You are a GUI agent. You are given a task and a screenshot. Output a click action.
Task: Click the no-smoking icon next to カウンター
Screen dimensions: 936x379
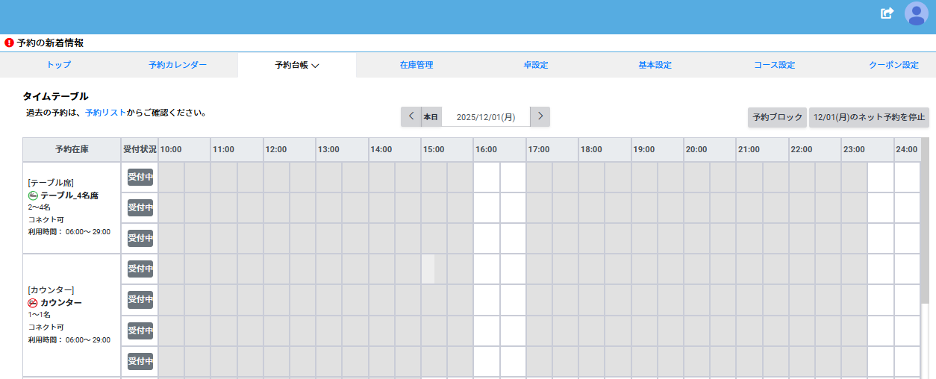click(33, 303)
